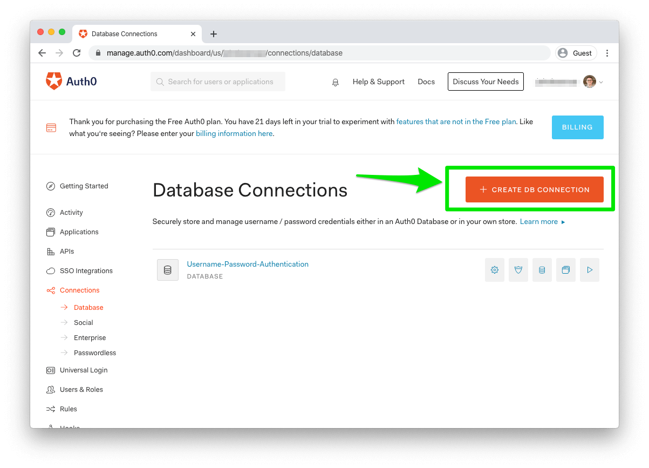Go to SSO Integrations

[86, 271]
